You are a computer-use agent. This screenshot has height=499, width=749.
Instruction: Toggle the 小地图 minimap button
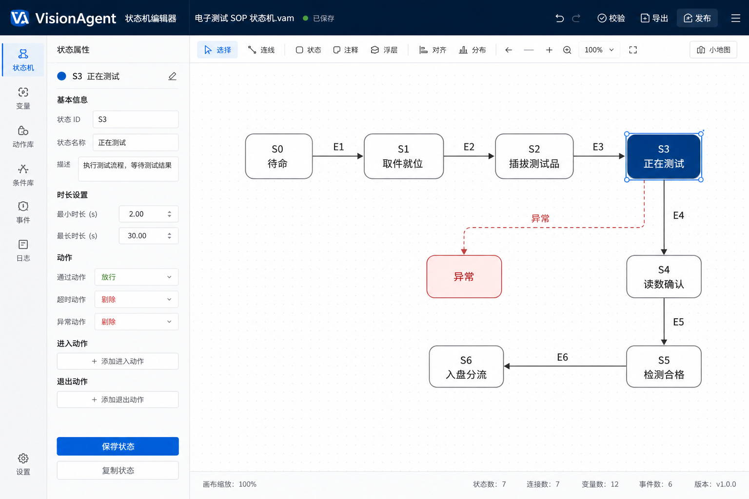713,50
